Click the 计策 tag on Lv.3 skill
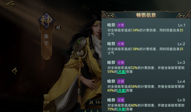The image size is (191, 112). pyautogui.click(x=121, y=63)
